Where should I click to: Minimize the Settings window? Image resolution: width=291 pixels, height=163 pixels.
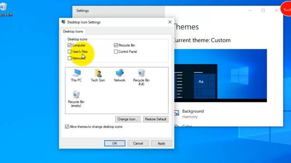(250, 10)
